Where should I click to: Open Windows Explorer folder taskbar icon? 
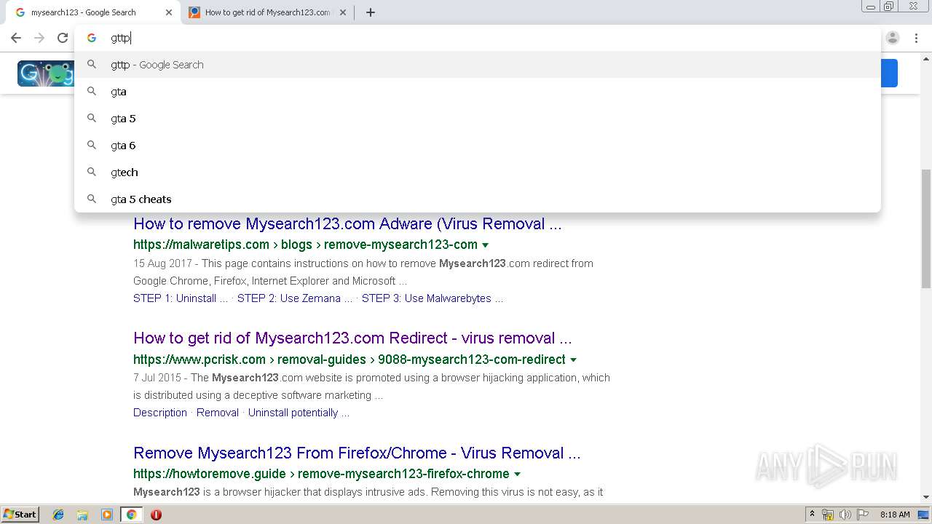click(82, 515)
